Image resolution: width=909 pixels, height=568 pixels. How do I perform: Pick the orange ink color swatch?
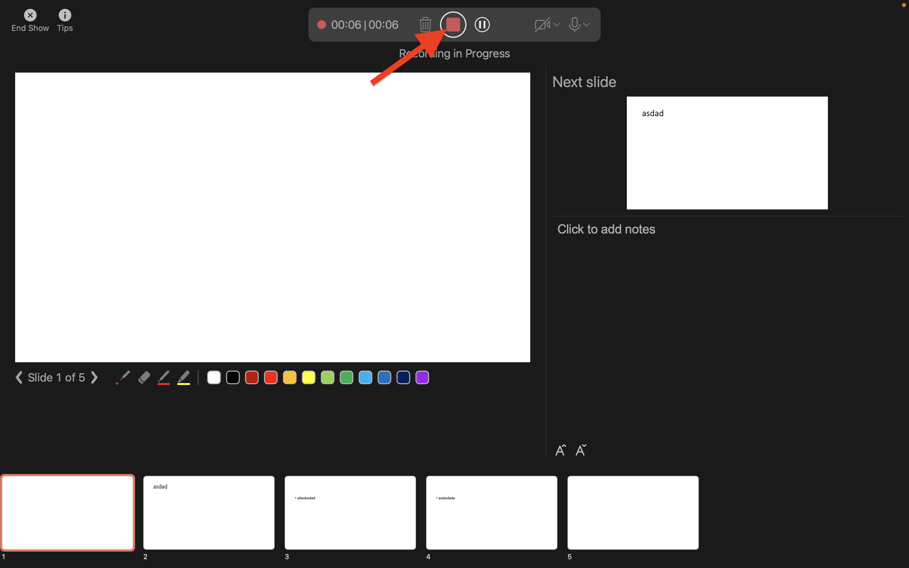click(290, 377)
